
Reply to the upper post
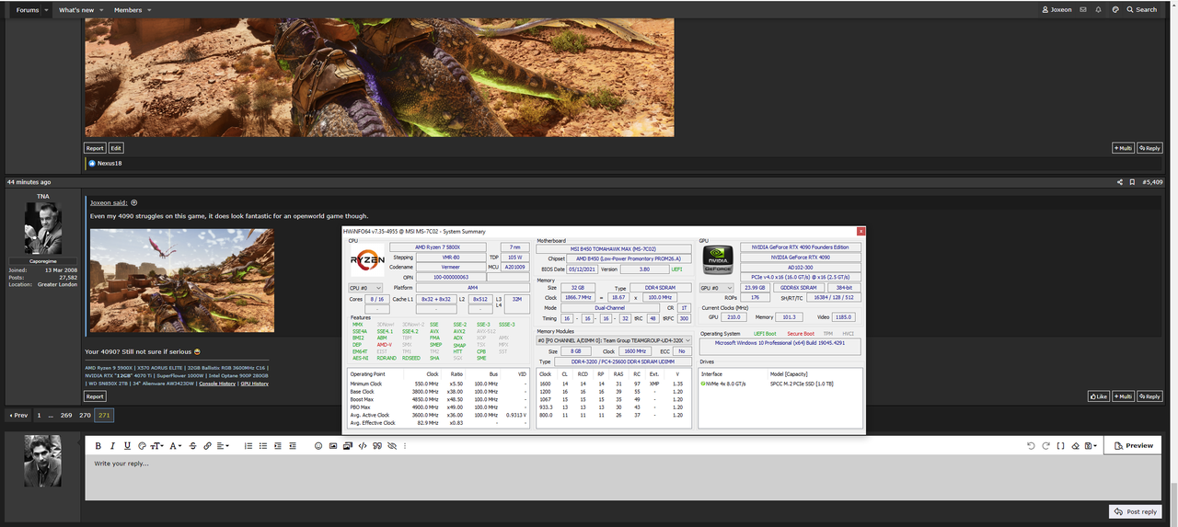[1149, 147]
